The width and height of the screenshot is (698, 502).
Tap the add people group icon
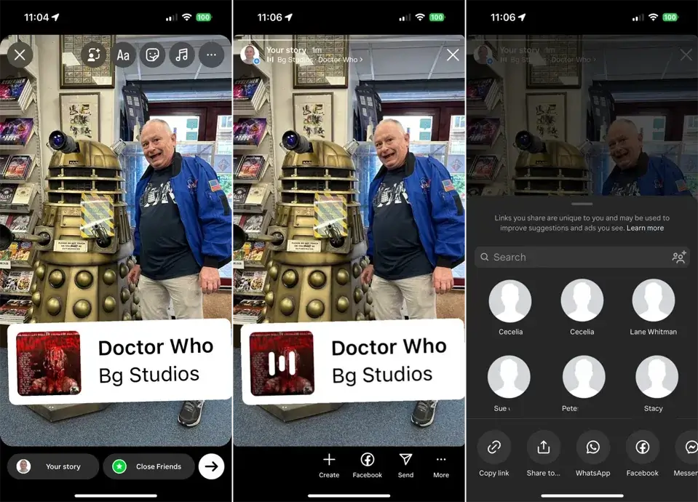click(x=679, y=257)
